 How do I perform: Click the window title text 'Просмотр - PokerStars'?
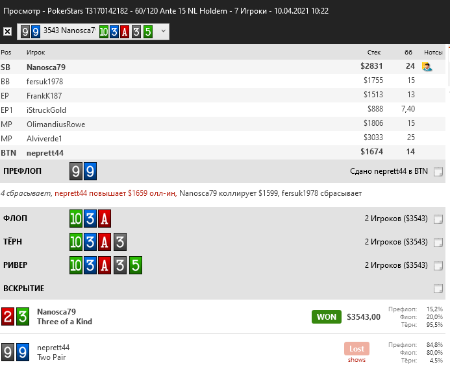[44, 11]
